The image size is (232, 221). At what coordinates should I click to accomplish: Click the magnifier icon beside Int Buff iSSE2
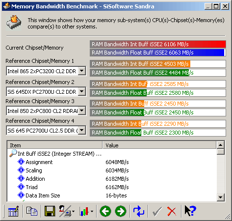(x=13, y=153)
